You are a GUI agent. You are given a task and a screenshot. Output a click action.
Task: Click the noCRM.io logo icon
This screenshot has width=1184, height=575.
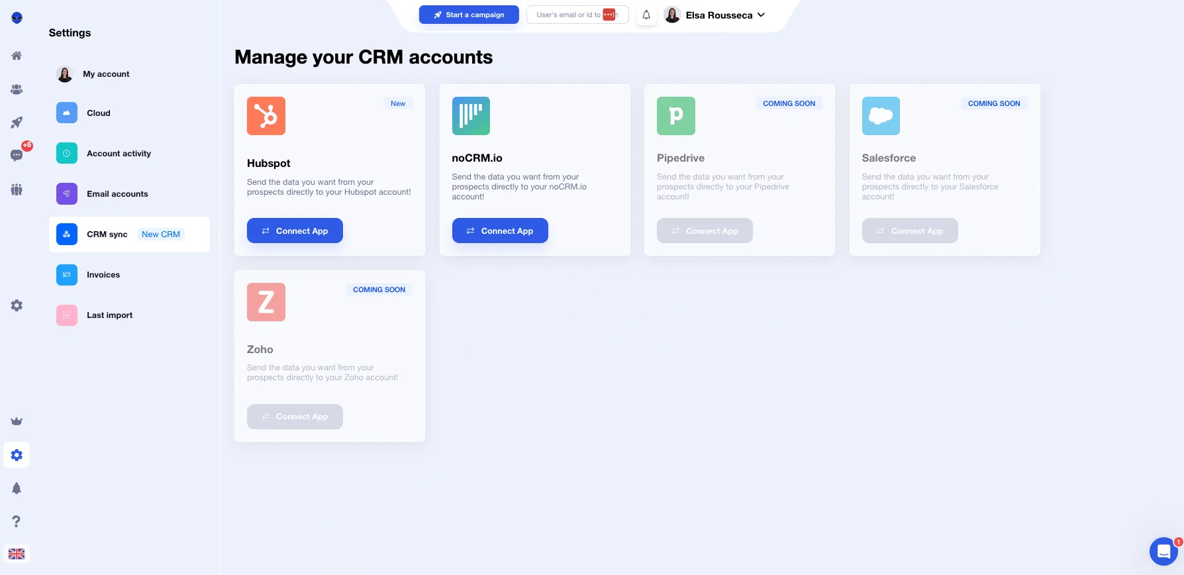click(x=471, y=116)
